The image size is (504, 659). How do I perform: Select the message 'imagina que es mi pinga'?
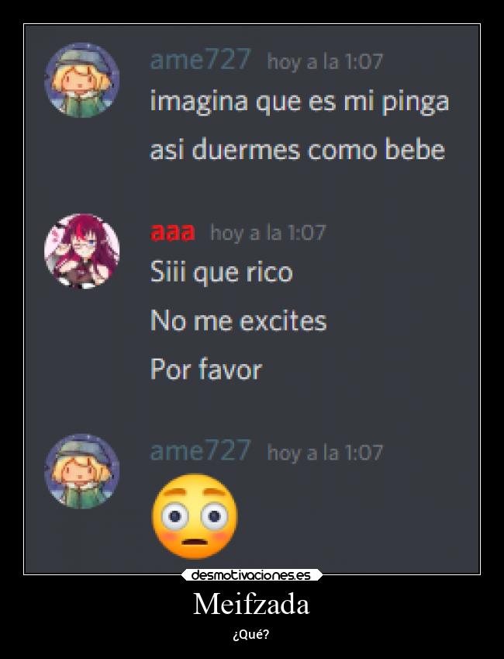pos(299,102)
